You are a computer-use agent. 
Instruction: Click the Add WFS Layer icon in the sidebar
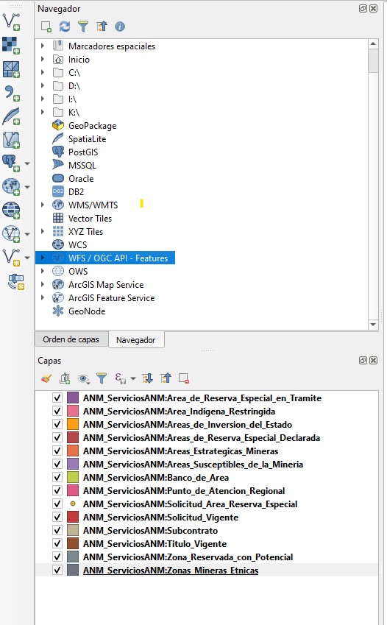(11, 233)
